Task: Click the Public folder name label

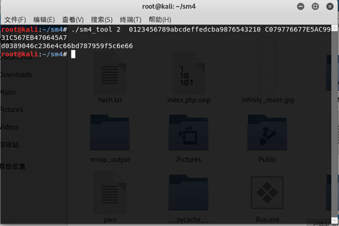Action: (268, 160)
